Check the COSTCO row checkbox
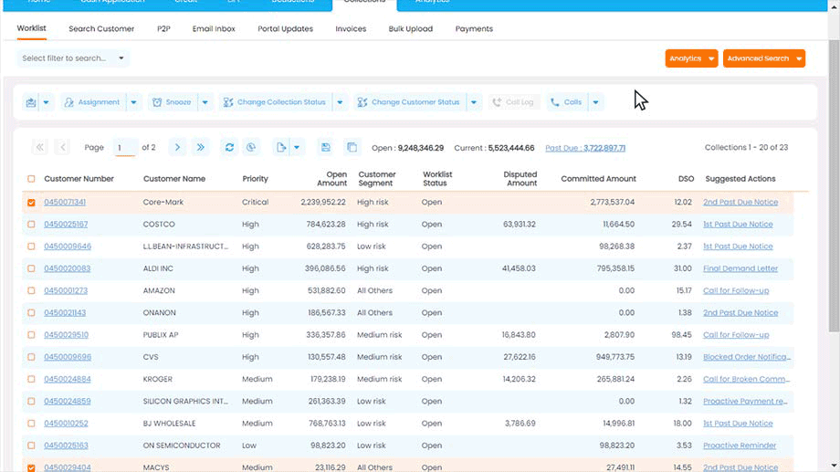Image resolution: width=840 pixels, height=472 pixels. click(32, 225)
